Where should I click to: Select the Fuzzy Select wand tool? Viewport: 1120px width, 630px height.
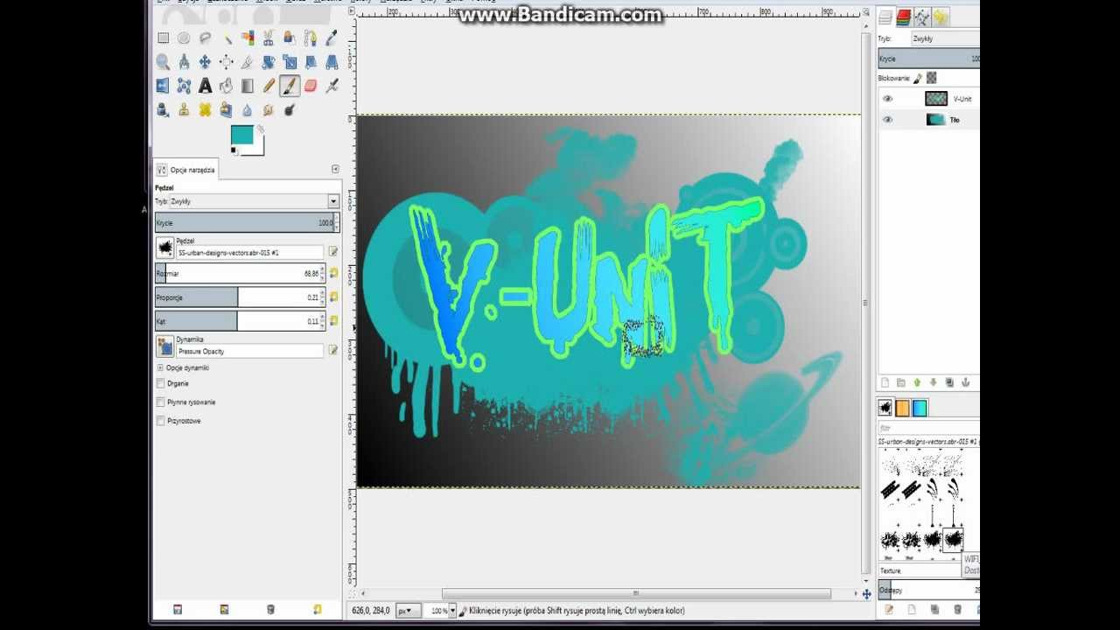(226, 38)
